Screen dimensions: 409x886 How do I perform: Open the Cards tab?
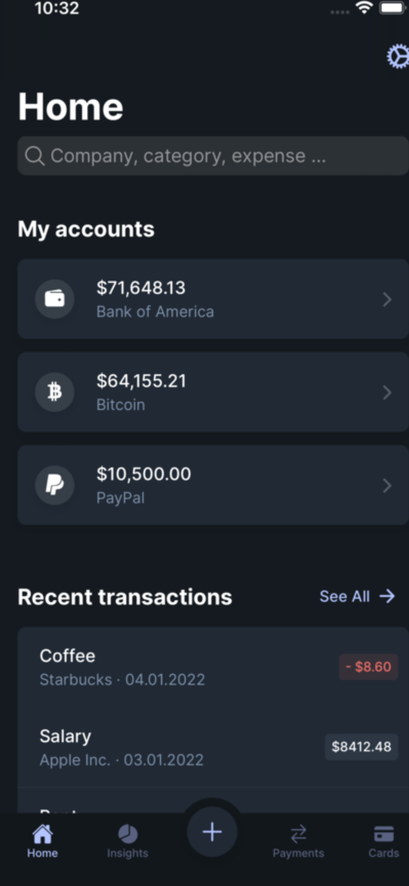(x=384, y=840)
